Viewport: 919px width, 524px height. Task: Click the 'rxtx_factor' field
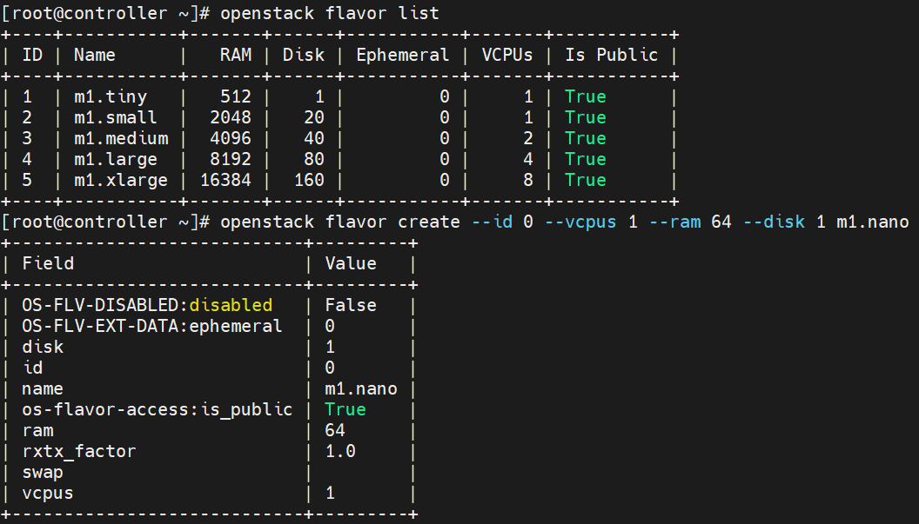(x=79, y=451)
